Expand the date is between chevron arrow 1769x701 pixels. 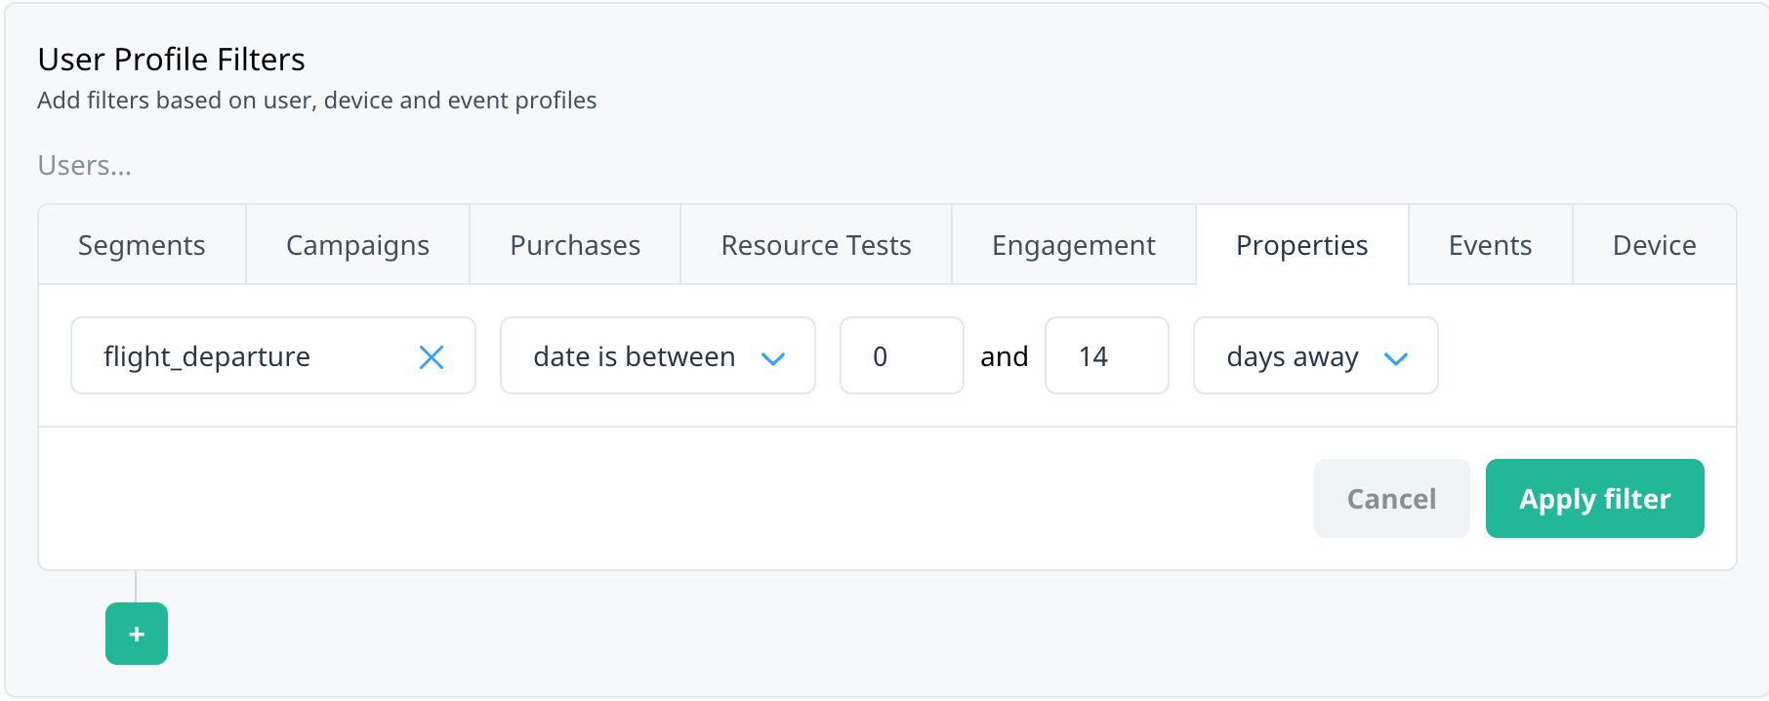[773, 358]
